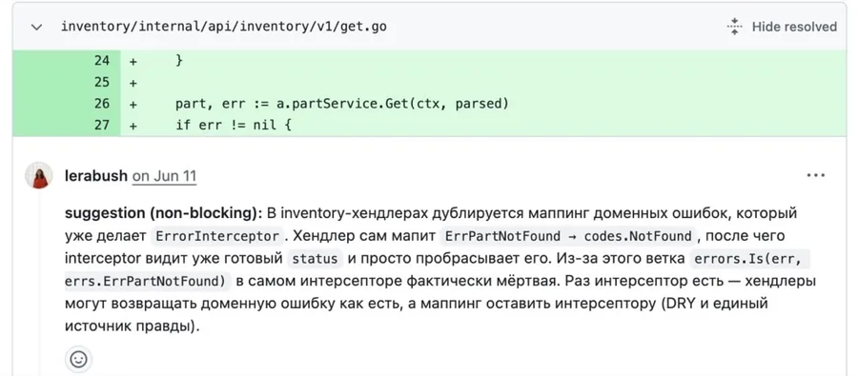Click the Hide resolved fold icon
The height and width of the screenshot is (376, 858).
(x=734, y=27)
